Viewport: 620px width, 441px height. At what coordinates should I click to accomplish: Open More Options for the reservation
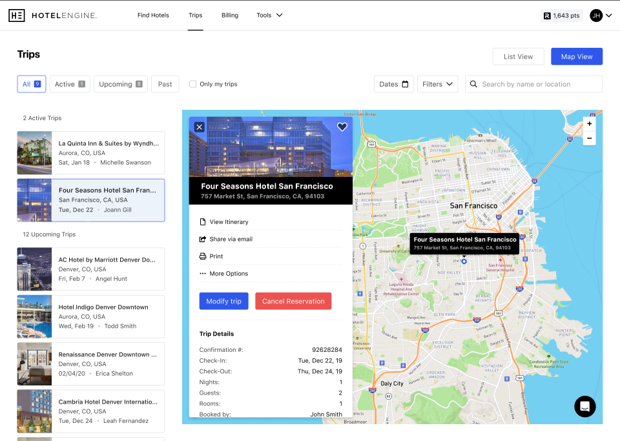pos(229,273)
